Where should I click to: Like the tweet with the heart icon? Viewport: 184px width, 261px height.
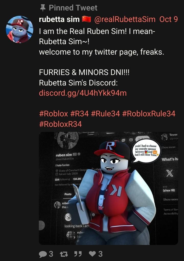click(x=92, y=254)
